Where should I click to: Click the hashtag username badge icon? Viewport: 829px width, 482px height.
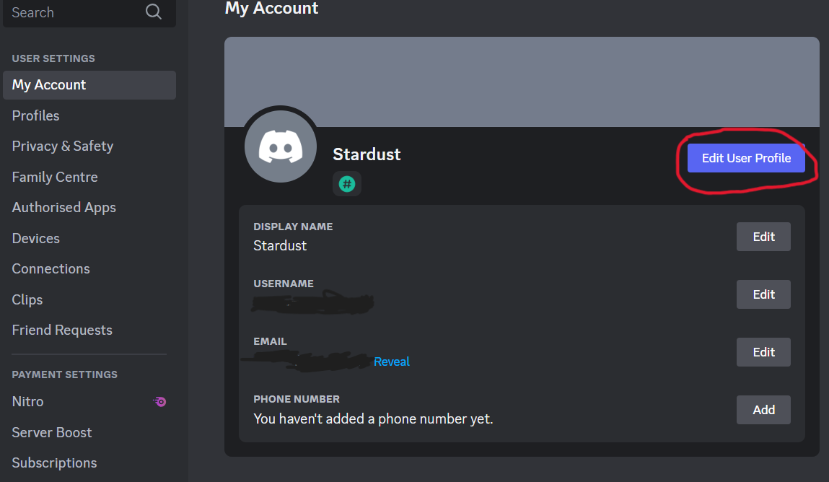347,183
